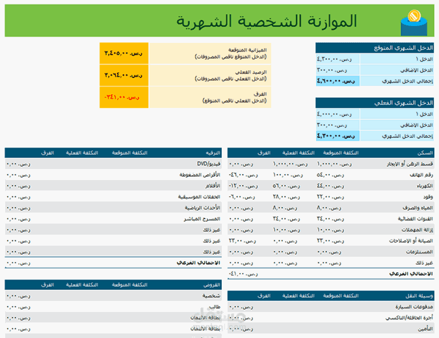Click the 'وسيلة النقل' table header

419,296
